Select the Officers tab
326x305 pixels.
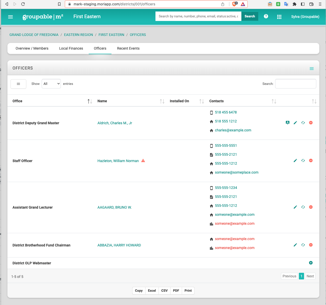point(100,48)
